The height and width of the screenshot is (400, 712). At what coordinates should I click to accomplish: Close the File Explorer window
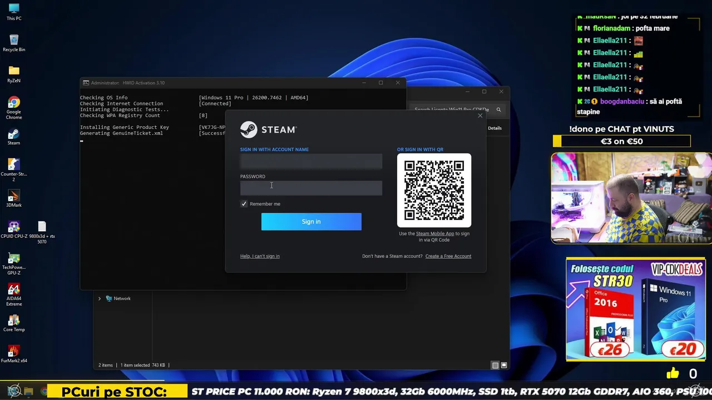pos(501,91)
